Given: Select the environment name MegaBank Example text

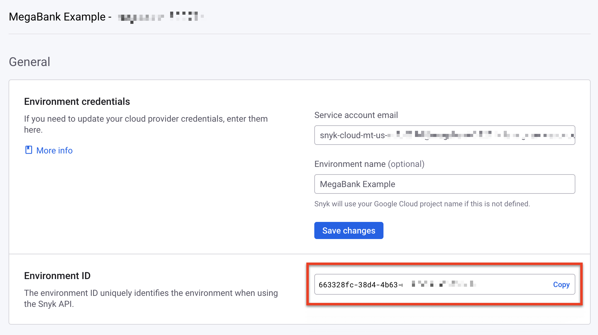Looking at the screenshot, I should tap(357, 184).
